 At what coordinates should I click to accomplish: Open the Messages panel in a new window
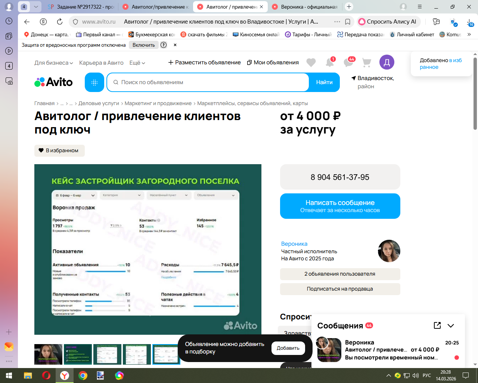(x=437, y=325)
